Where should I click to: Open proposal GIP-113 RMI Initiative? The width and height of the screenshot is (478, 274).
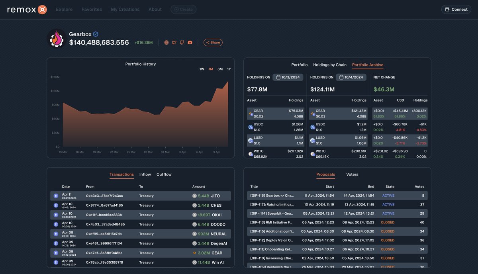click(337, 222)
